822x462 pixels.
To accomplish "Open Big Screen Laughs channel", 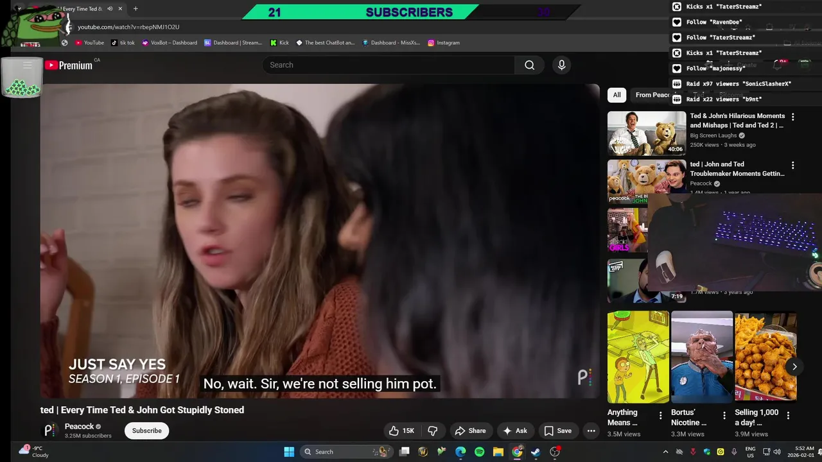I will (713, 135).
